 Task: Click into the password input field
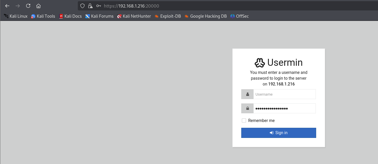(284, 108)
